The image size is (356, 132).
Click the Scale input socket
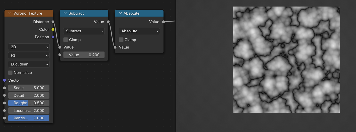pos(4,88)
